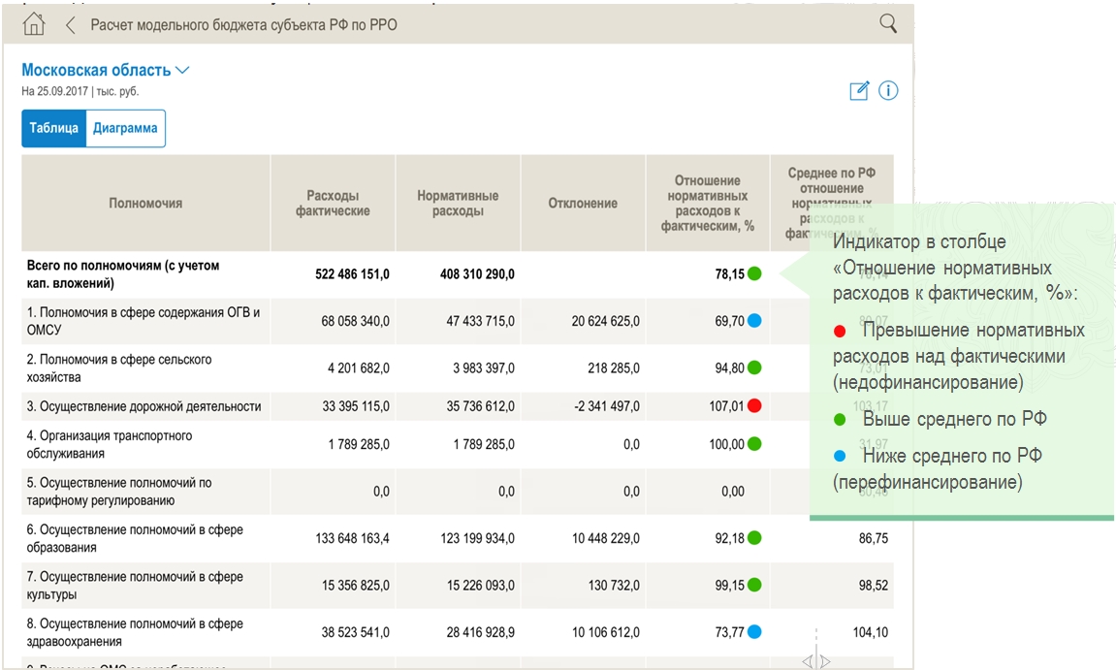Image resolution: width=1116 pixels, height=670 pixels.
Task: Open search with magnifier icon
Action: (x=887, y=23)
